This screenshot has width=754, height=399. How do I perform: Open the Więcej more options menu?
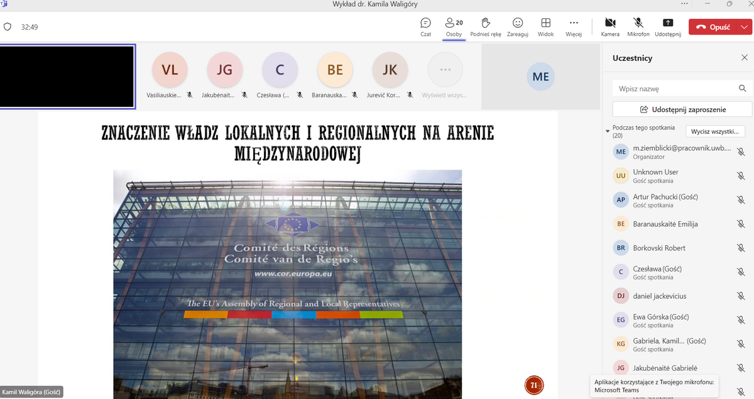click(x=574, y=26)
